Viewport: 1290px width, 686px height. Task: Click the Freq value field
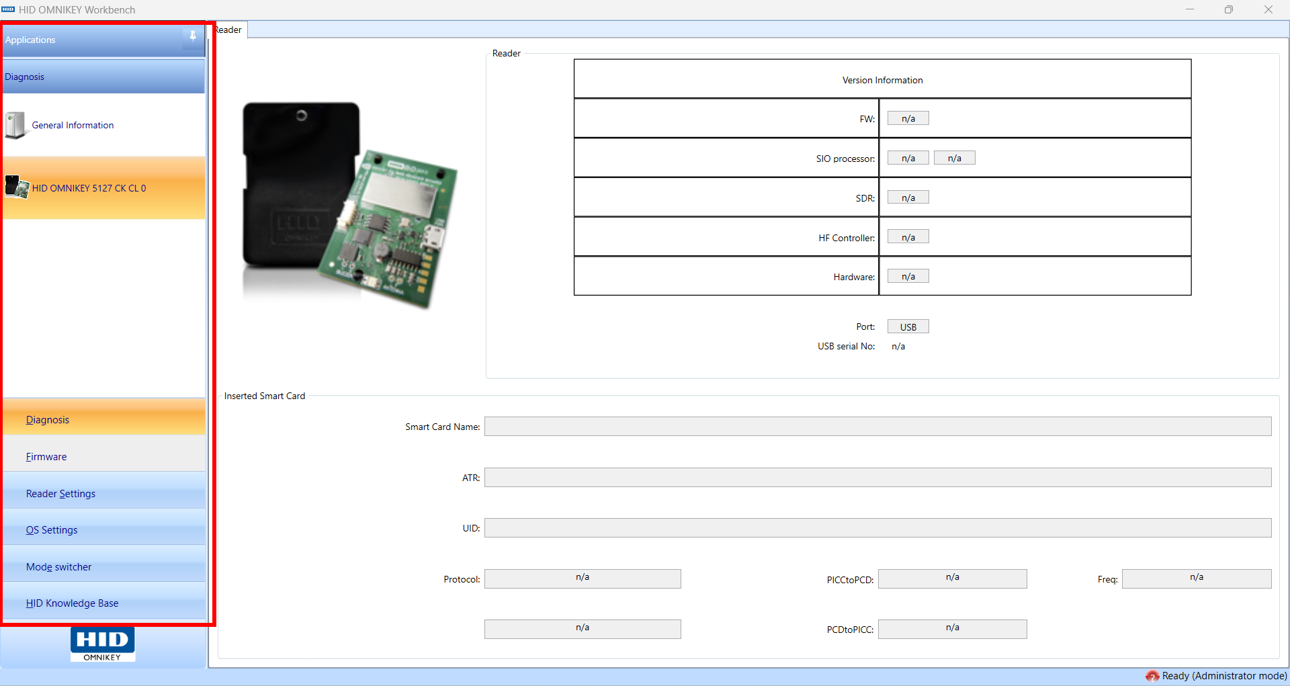pos(1197,578)
